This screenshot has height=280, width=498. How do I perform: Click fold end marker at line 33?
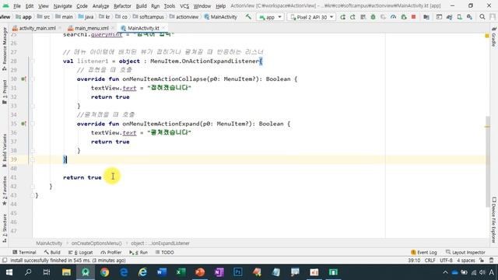33,106
